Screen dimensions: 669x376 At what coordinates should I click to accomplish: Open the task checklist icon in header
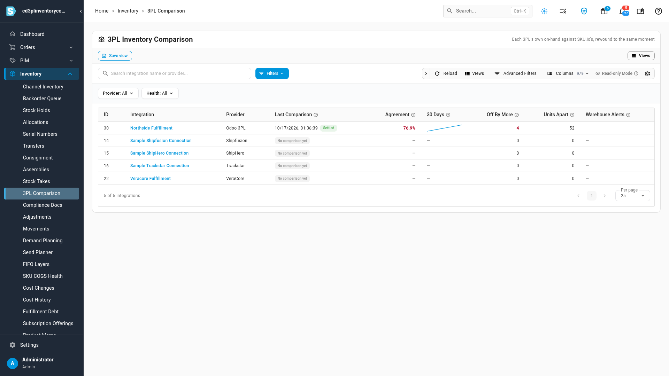(x=563, y=11)
